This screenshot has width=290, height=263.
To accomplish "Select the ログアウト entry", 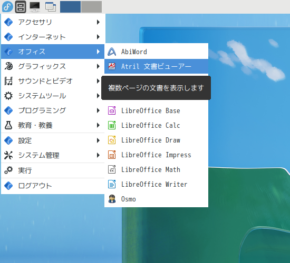I will (53, 186).
